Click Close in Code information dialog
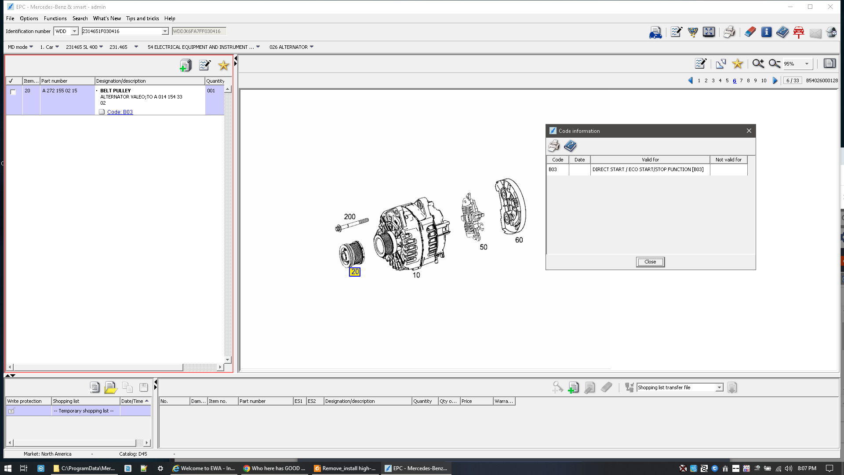Screen dimensions: 844x475 [x=650, y=262]
